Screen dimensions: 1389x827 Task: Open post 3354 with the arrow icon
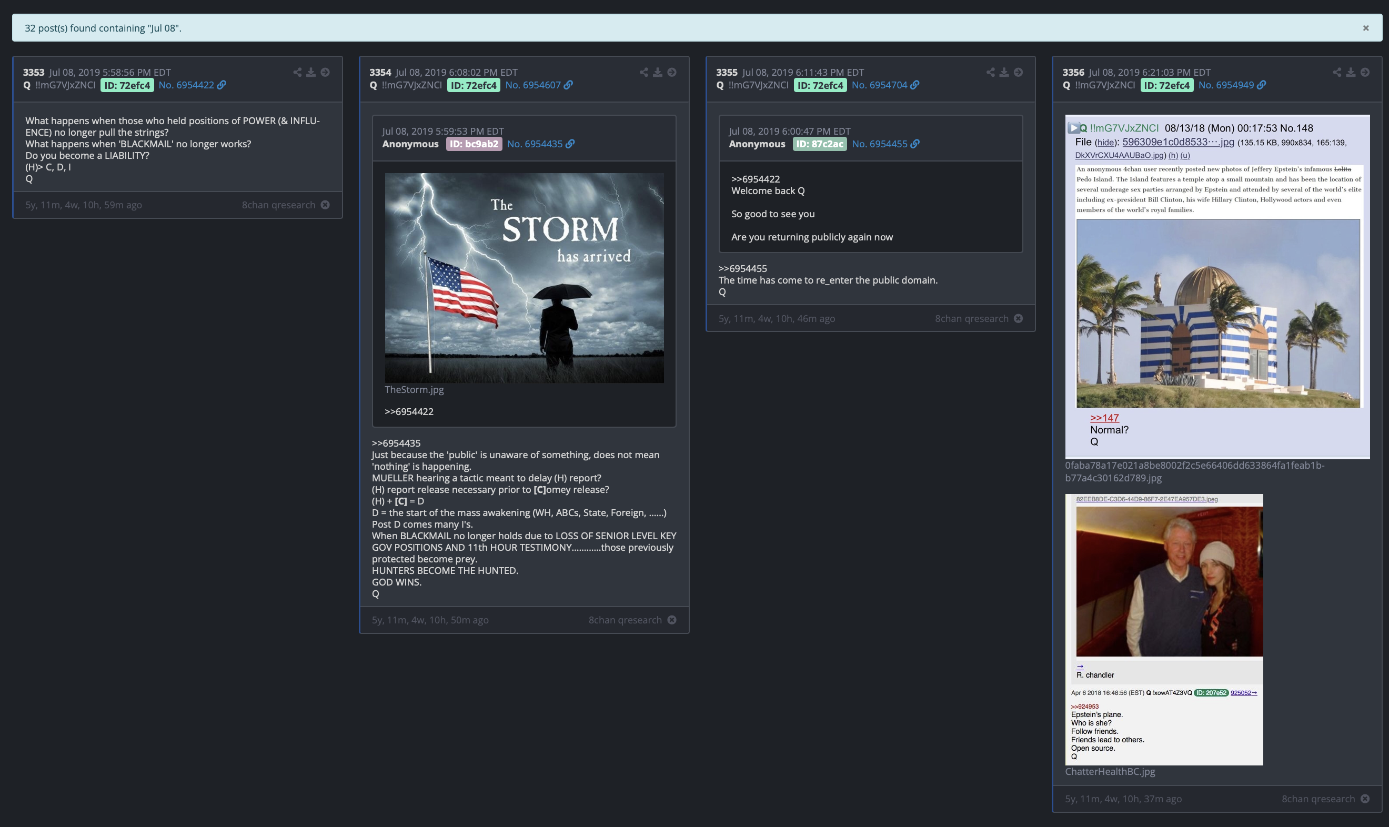(672, 73)
